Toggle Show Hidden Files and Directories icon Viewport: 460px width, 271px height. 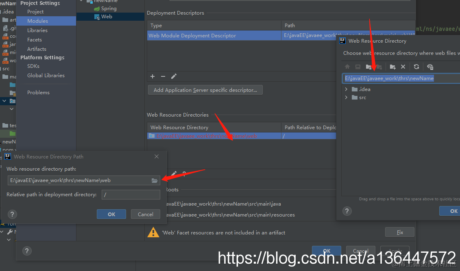tap(430, 67)
